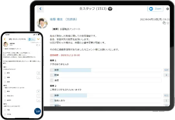Open the 611 vote count on the tablet

pos(166,95)
